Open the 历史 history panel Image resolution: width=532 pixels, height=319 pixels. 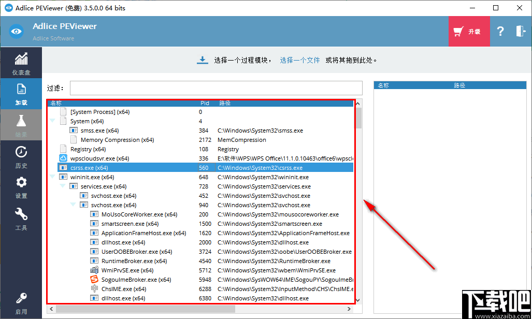[21, 156]
